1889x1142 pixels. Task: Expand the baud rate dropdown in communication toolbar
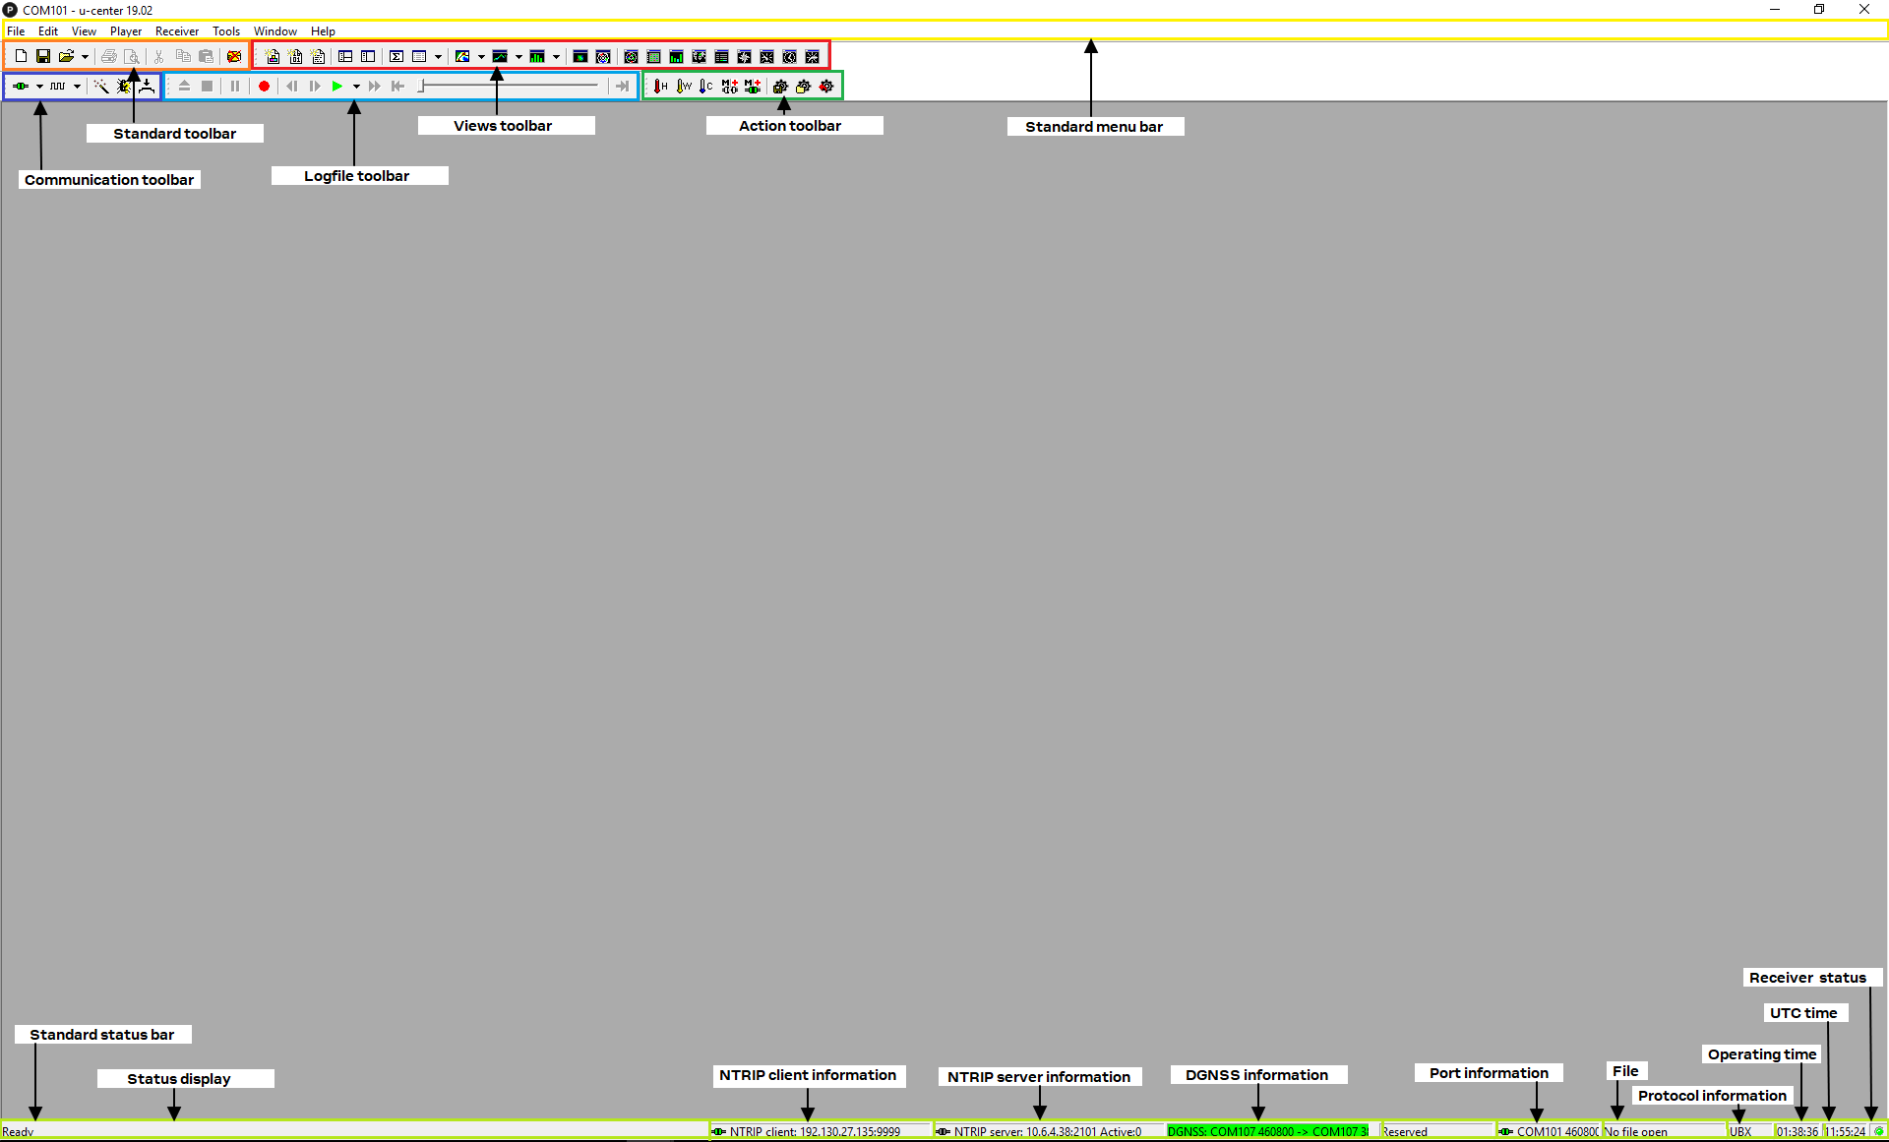(76, 87)
